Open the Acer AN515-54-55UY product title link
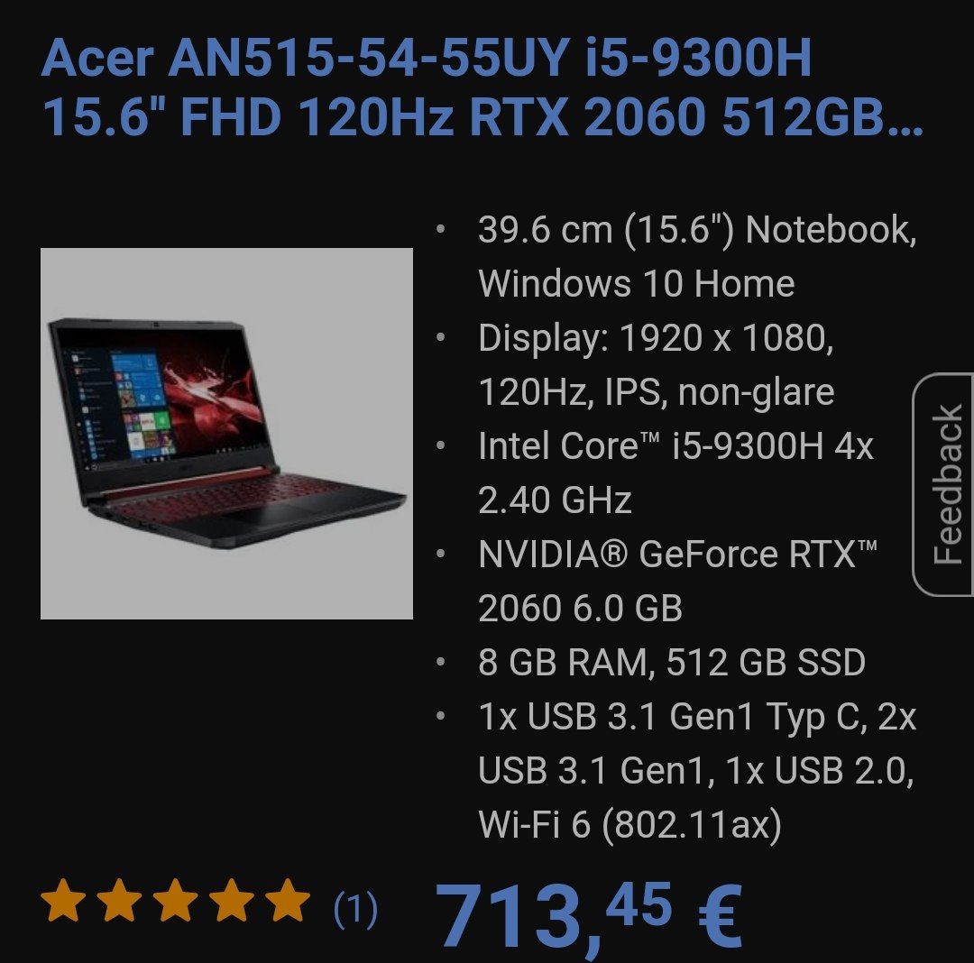The image size is (974, 963). coord(482,87)
